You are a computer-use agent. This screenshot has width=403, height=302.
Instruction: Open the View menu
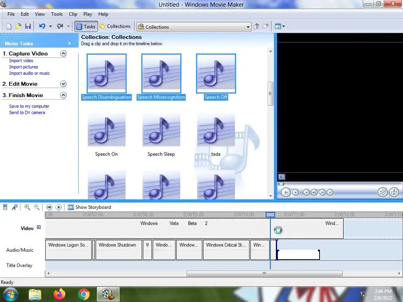(40, 14)
